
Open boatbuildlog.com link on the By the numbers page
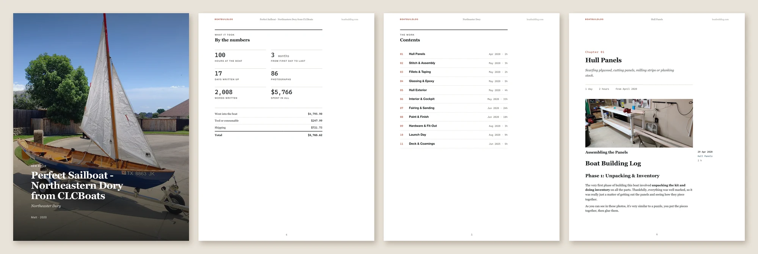pos(350,19)
